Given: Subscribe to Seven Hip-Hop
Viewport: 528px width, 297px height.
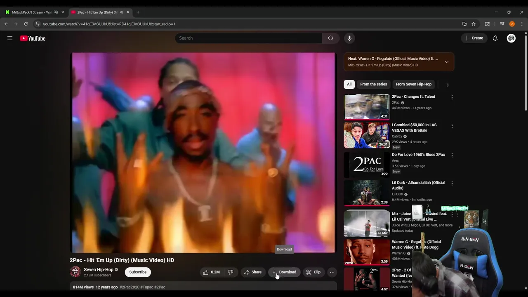Looking at the screenshot, I should [x=138, y=272].
